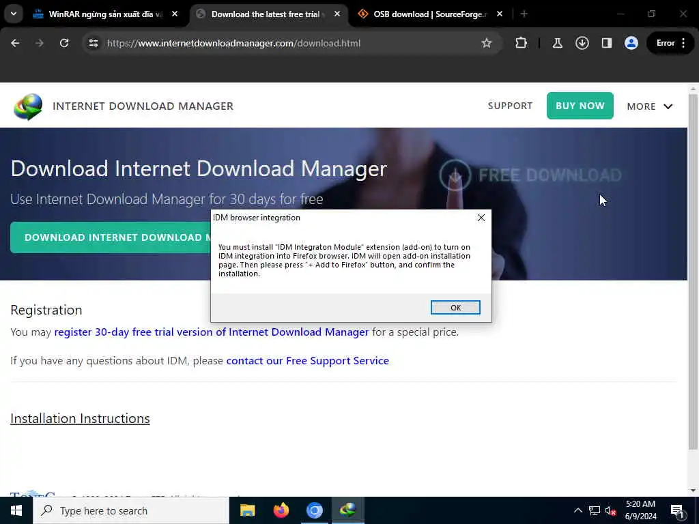This screenshot has height=524, width=699.
Task: Open the tab search dropdown arrow
Action: [x=14, y=14]
